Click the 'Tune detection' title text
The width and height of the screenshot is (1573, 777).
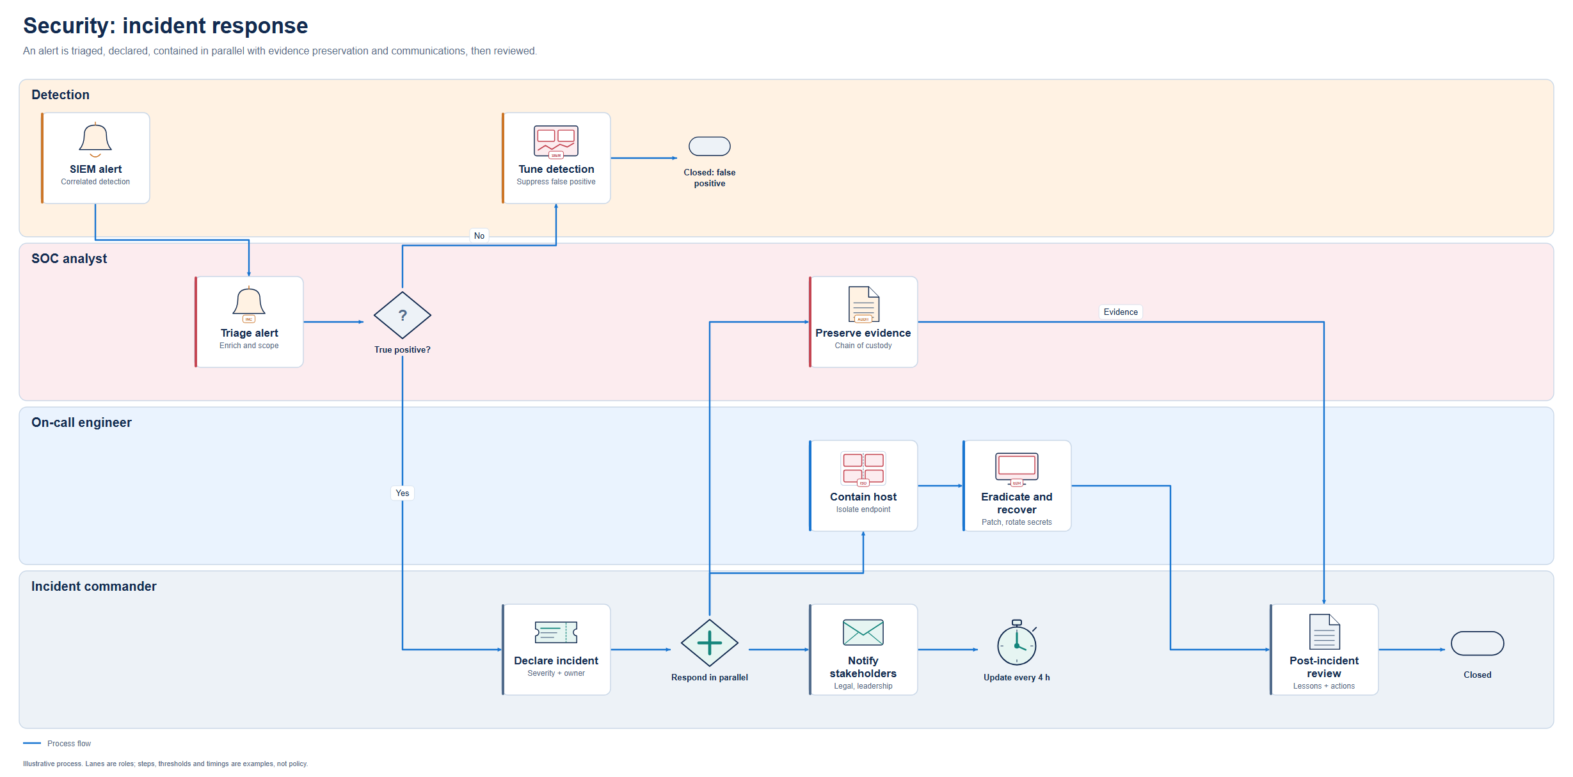point(556,169)
